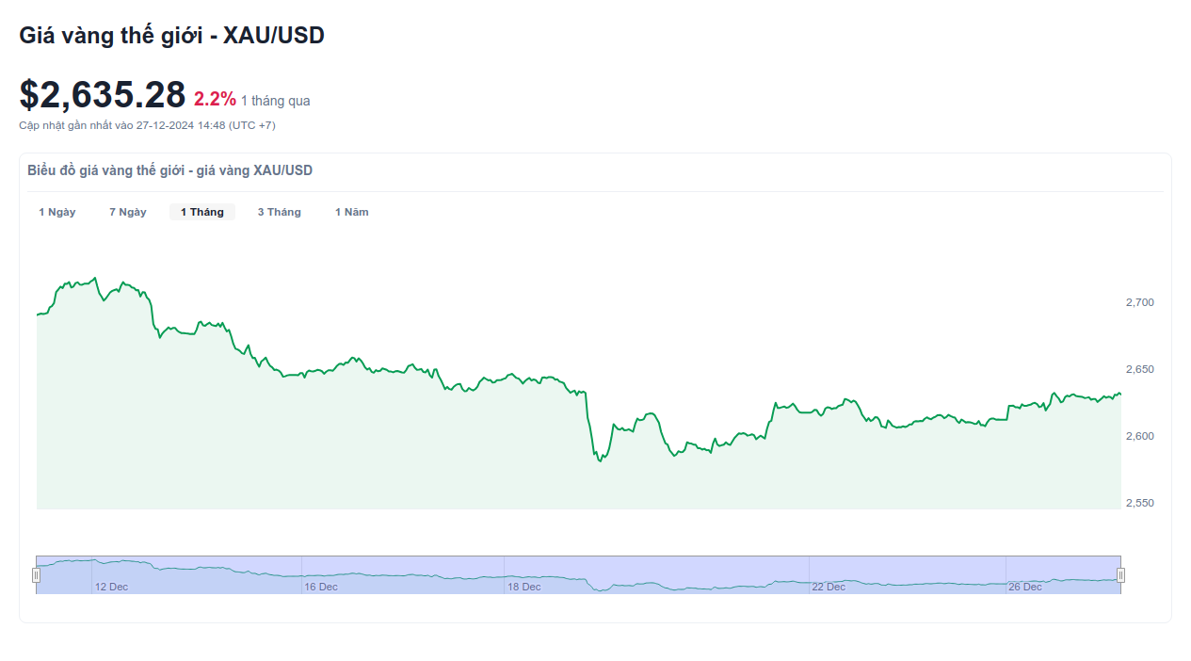Click the left navigator range handle

click(x=37, y=575)
